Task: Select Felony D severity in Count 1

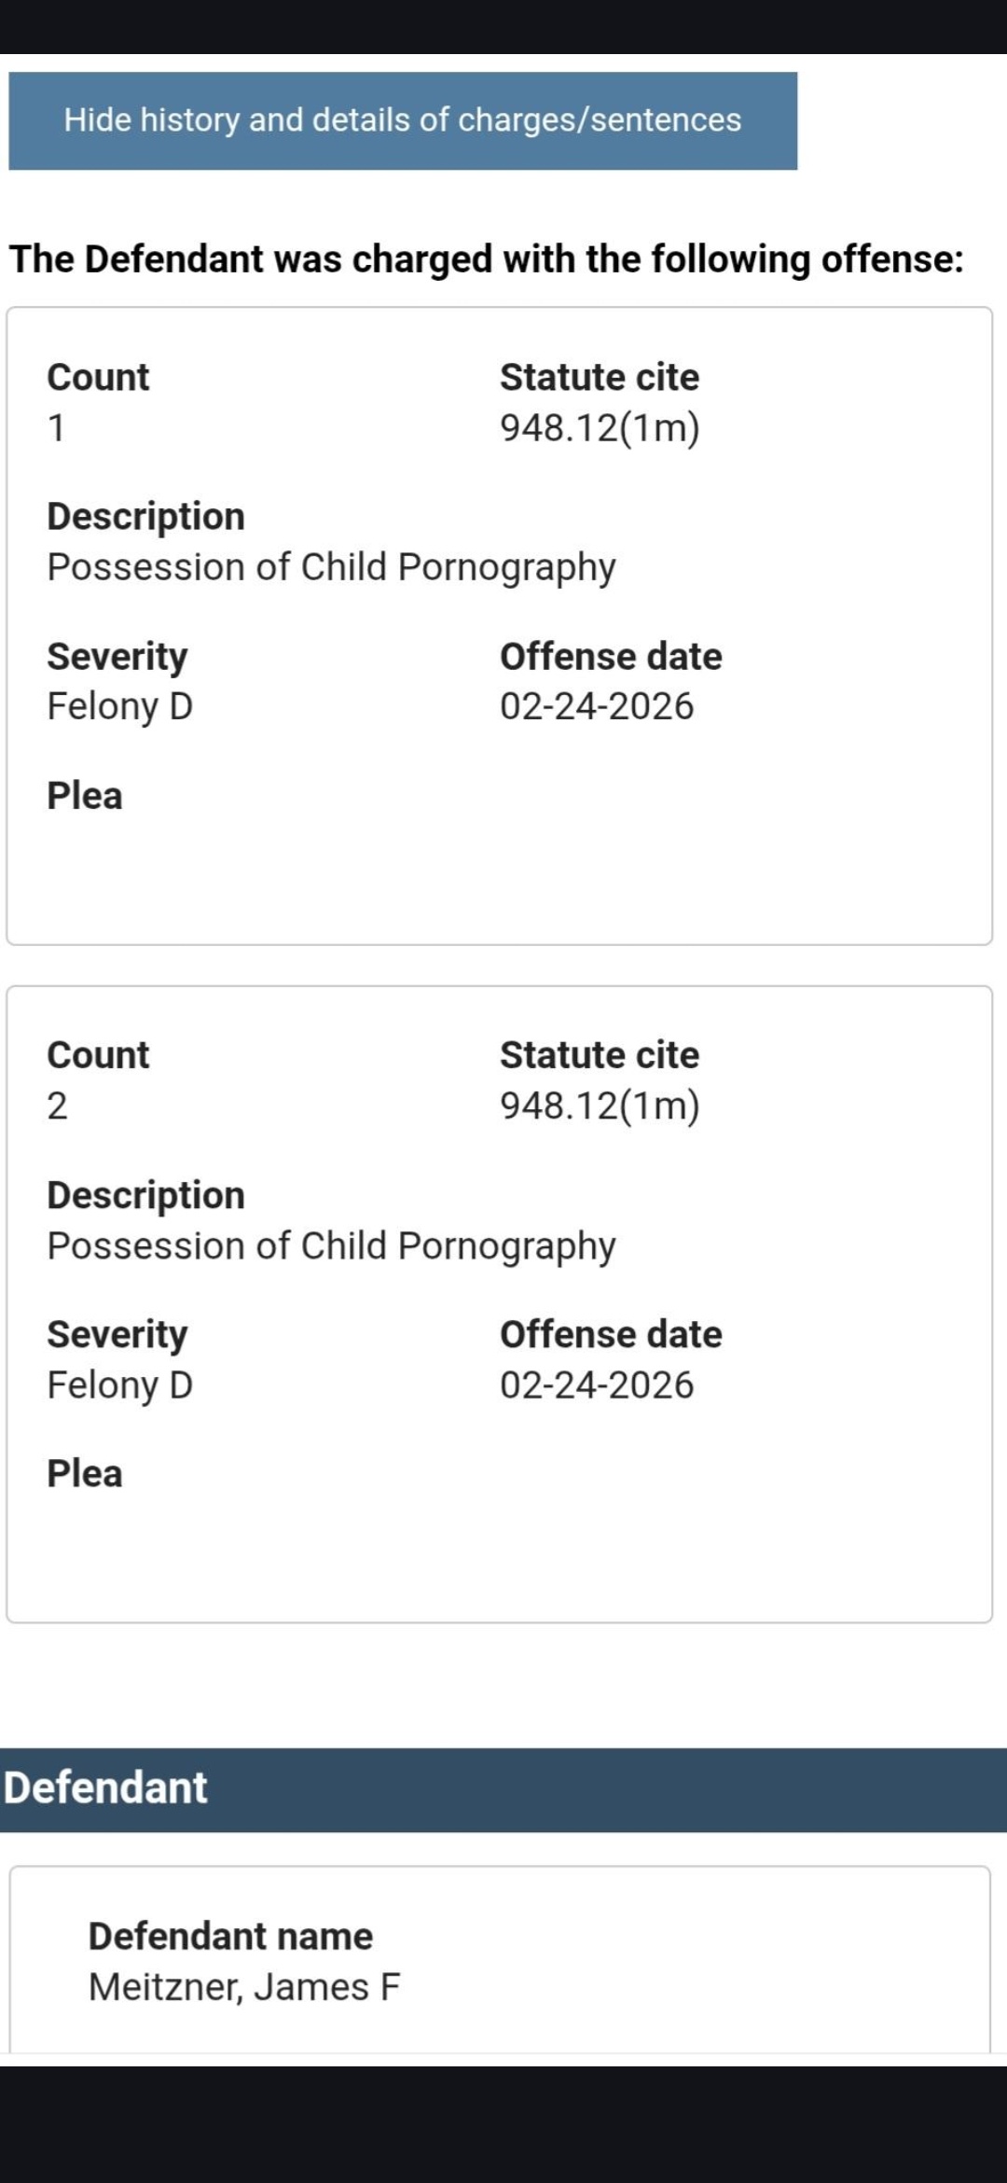Action: tap(119, 706)
